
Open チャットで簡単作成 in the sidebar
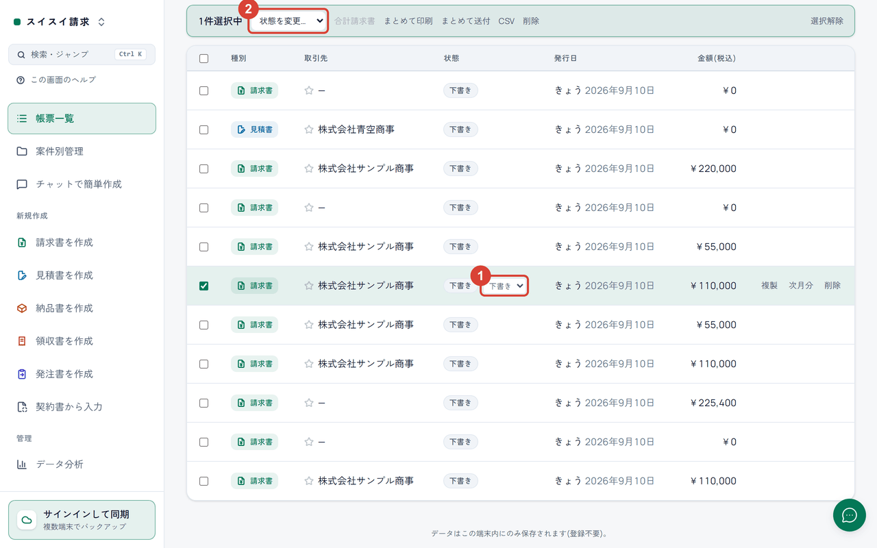pyautogui.click(x=82, y=184)
